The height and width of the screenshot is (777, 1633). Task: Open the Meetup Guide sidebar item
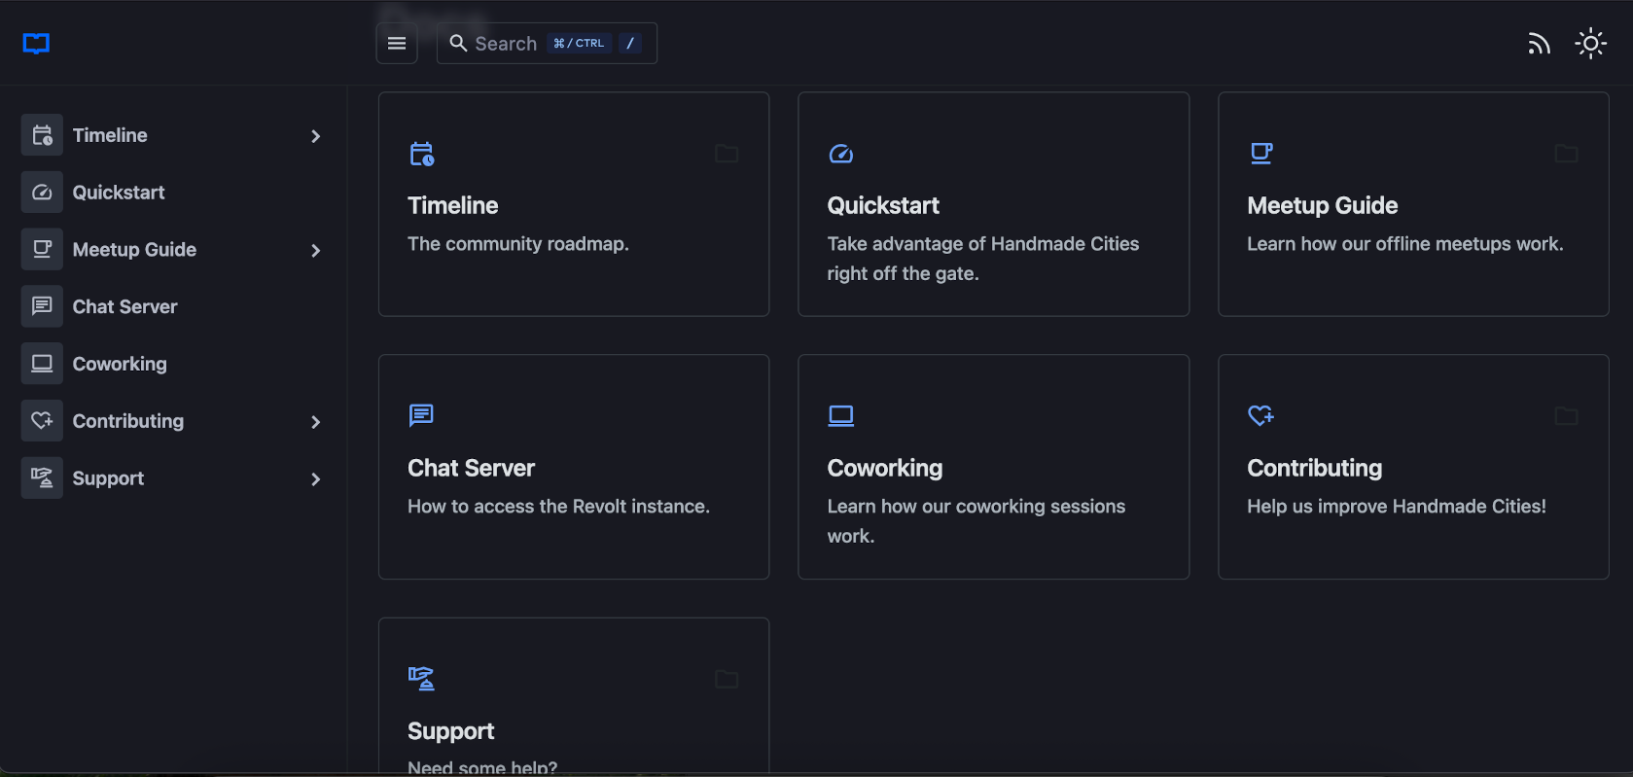coord(134,250)
